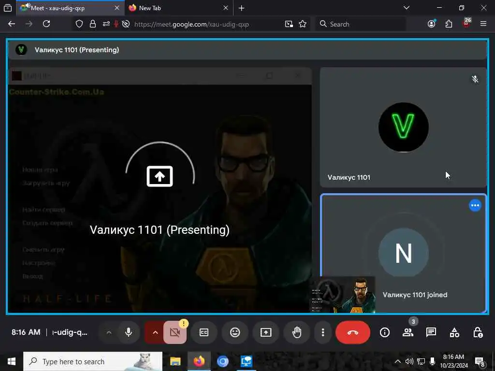
Task: Click the taskbar Type here to search box
Action: (93, 361)
